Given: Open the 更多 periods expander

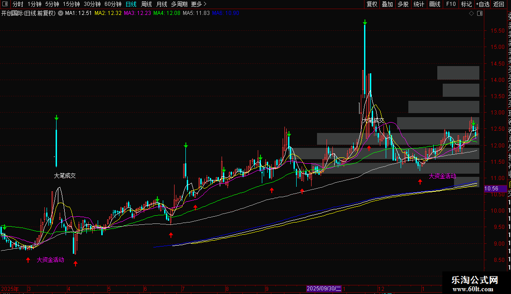Looking at the screenshot, I should pos(196,4).
